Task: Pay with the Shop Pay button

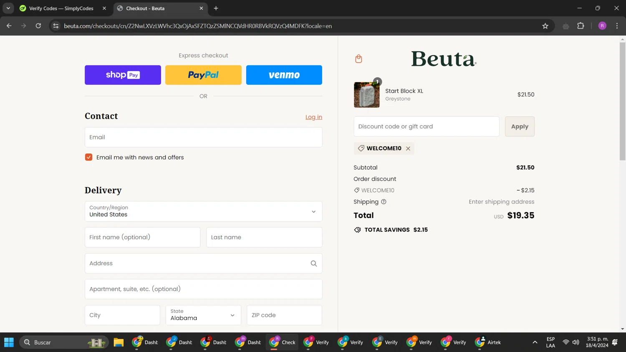Action: point(123,75)
